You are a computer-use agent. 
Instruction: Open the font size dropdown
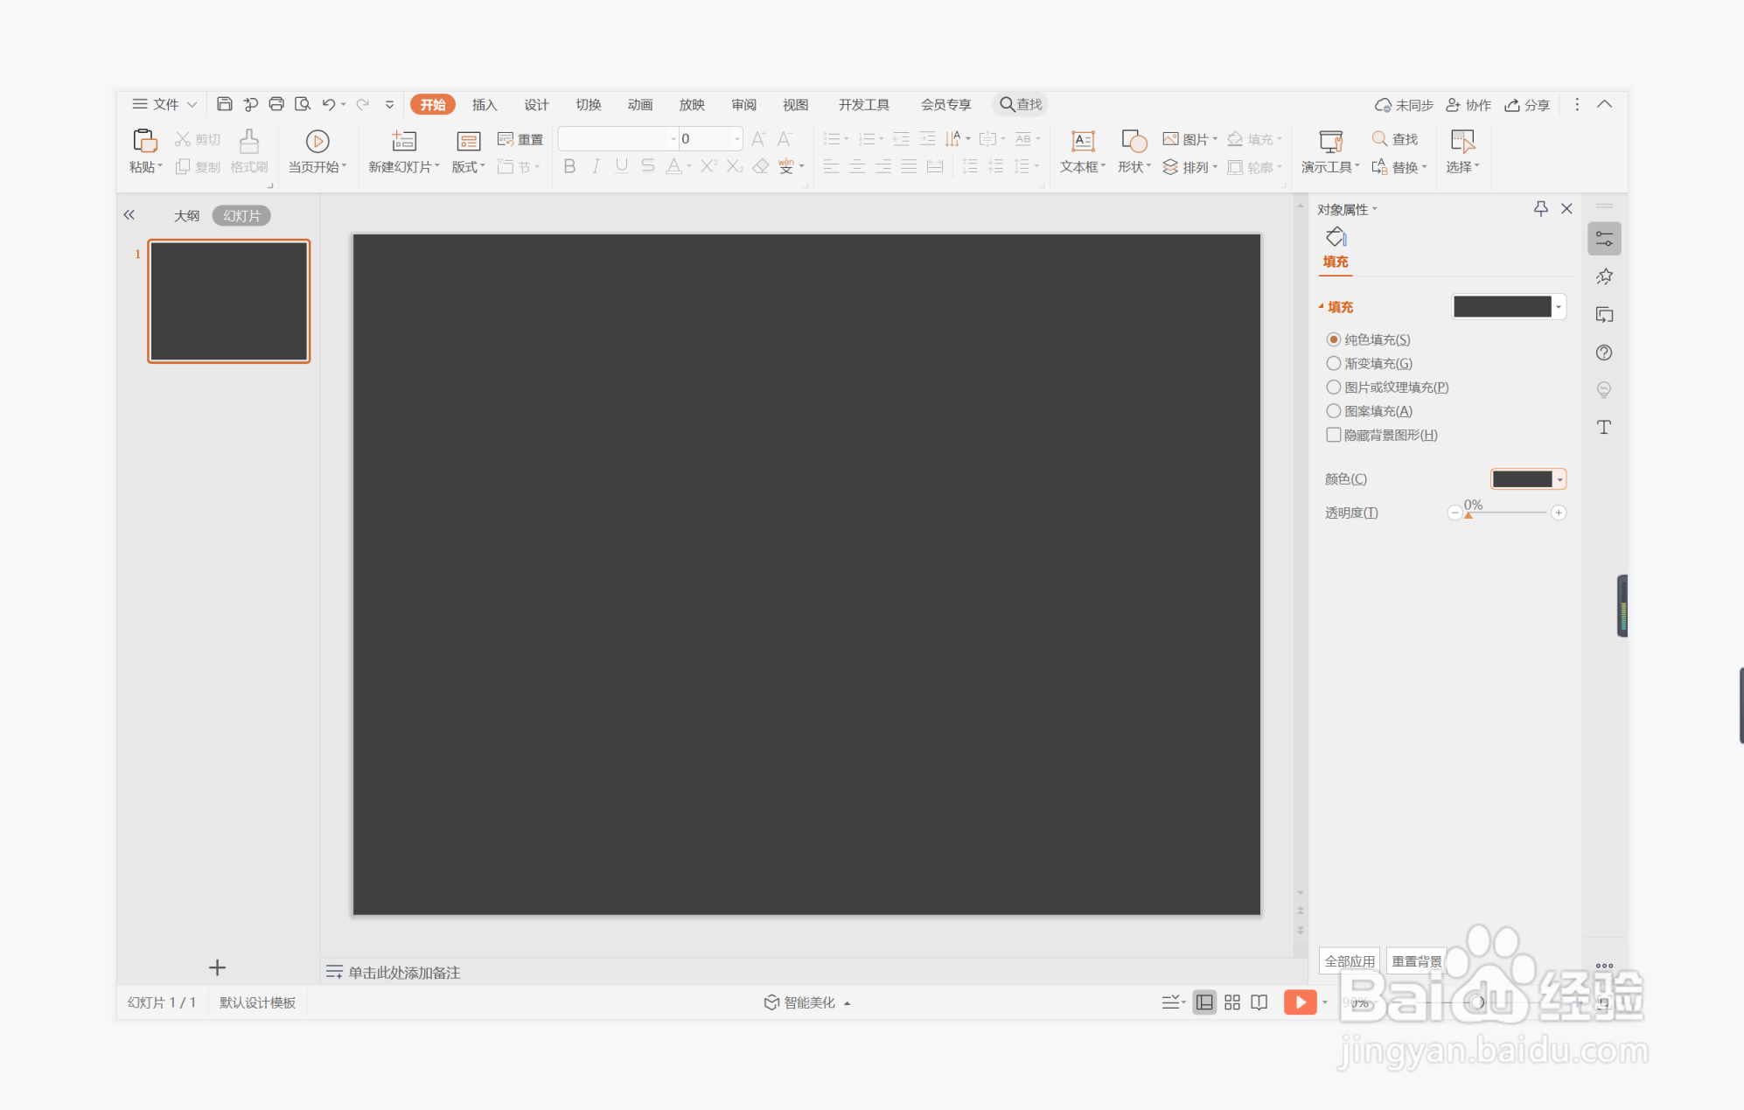(x=737, y=139)
